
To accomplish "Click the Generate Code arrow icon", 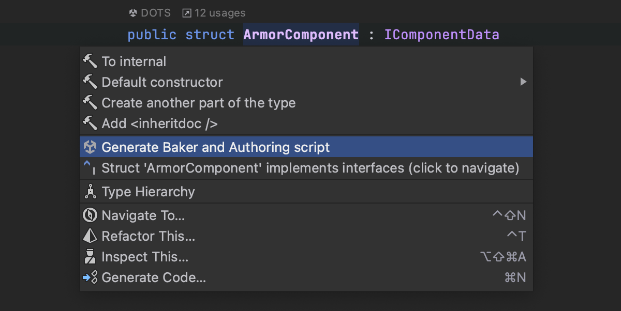I will (90, 277).
